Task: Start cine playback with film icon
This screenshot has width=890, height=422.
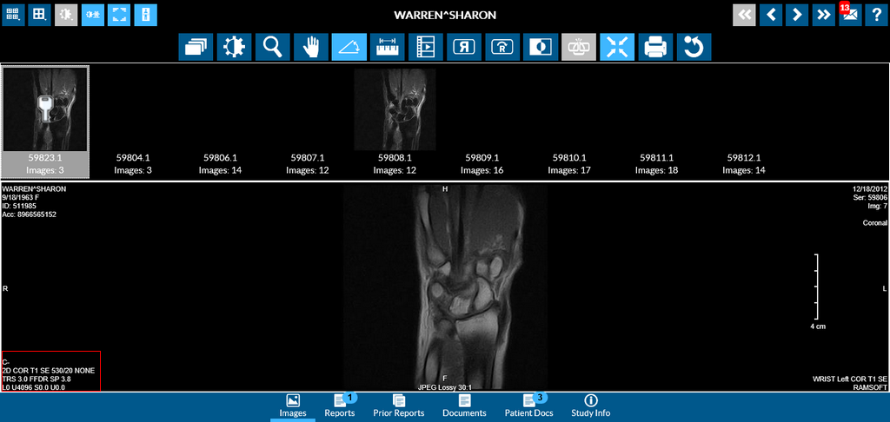Action: click(x=425, y=47)
